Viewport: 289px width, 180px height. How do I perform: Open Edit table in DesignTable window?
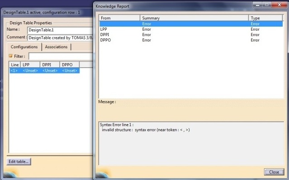19,162
